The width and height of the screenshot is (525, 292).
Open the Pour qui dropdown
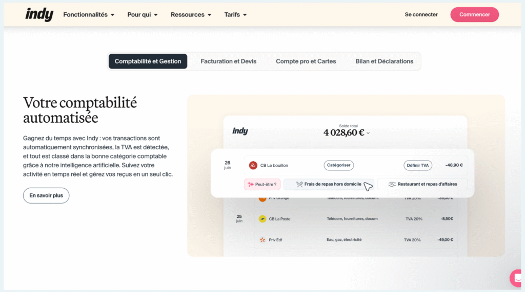click(x=143, y=15)
